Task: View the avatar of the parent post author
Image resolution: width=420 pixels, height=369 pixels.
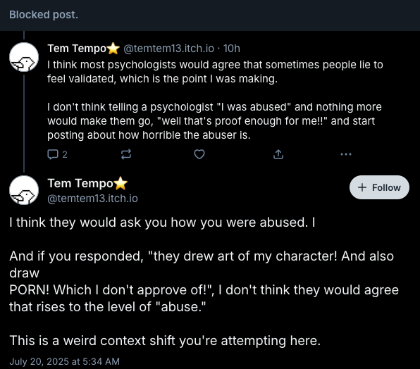Action: (x=24, y=57)
